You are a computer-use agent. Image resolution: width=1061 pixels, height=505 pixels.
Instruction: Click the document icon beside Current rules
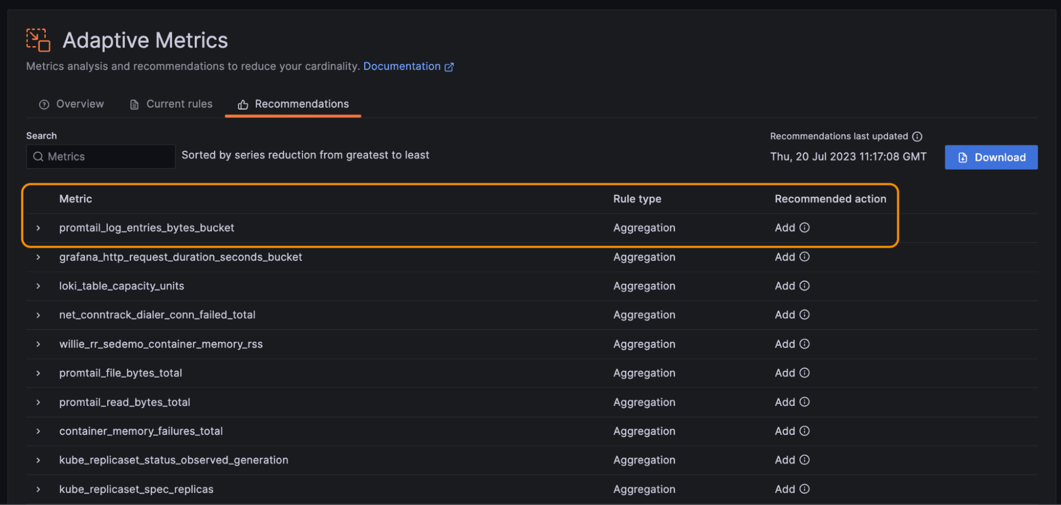tap(134, 104)
